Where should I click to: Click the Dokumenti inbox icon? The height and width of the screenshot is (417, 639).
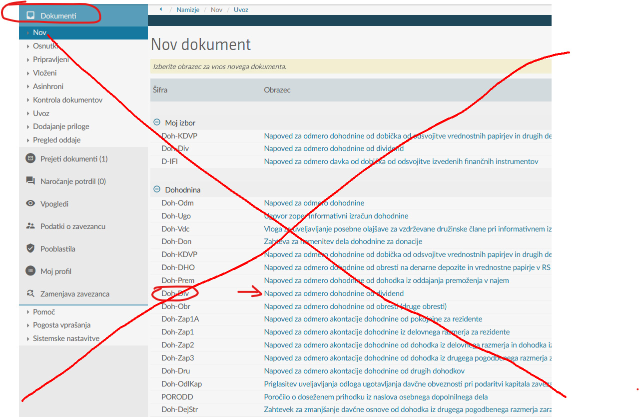30,16
